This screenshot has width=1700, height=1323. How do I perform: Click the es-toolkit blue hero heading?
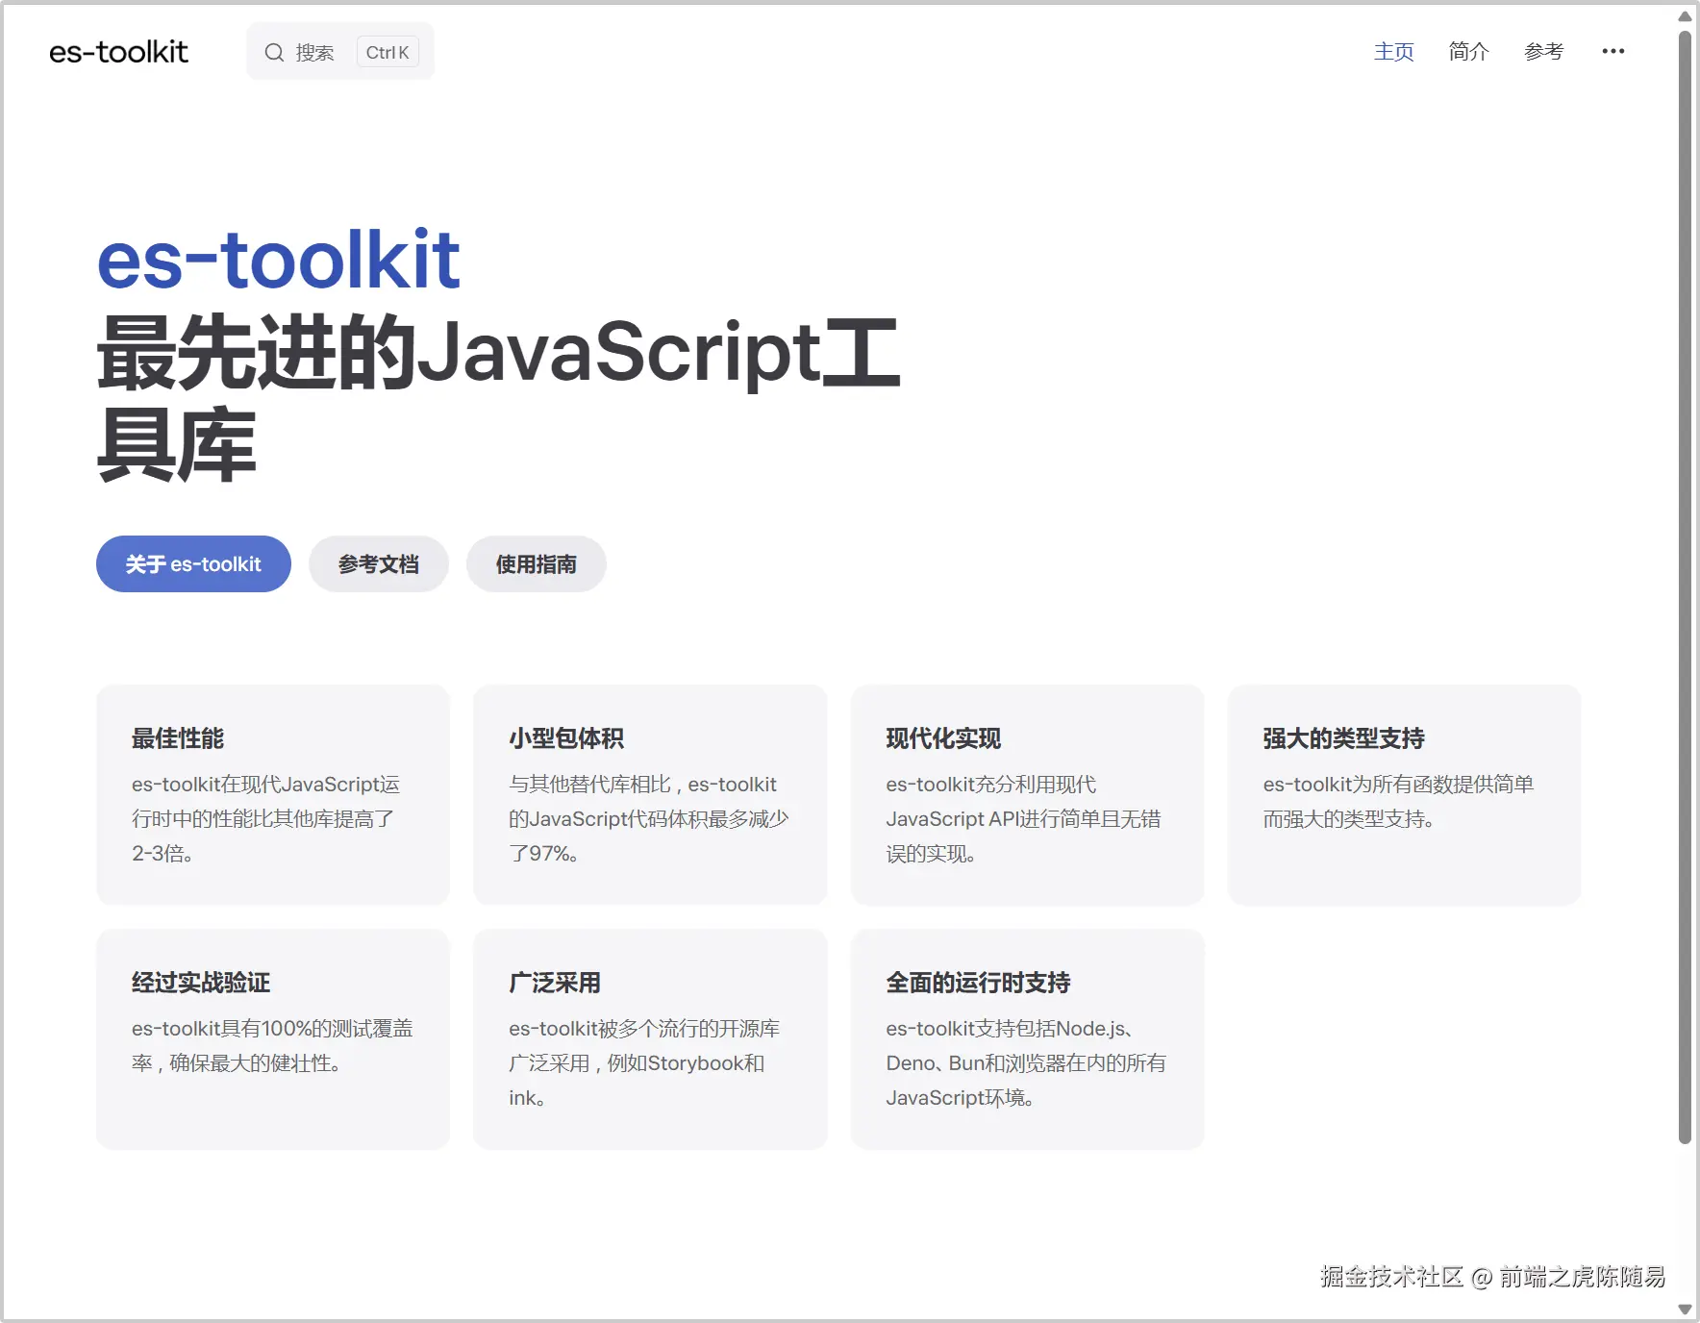point(279,261)
